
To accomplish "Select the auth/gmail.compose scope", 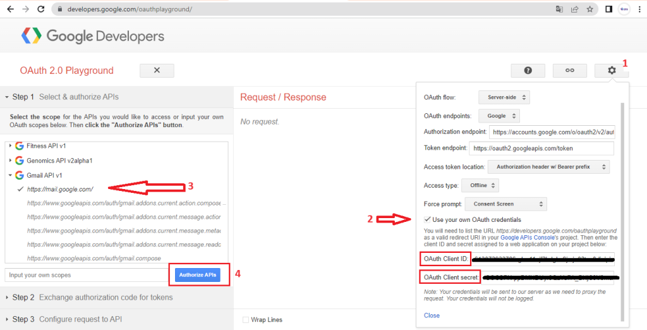I will [x=94, y=258].
